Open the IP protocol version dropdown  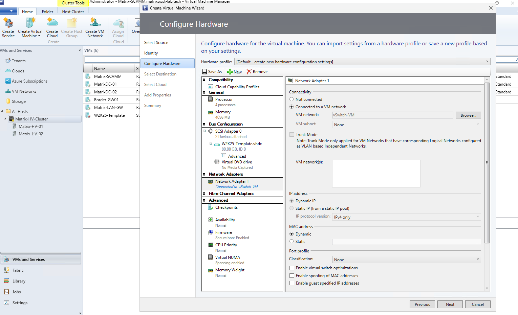(407, 217)
